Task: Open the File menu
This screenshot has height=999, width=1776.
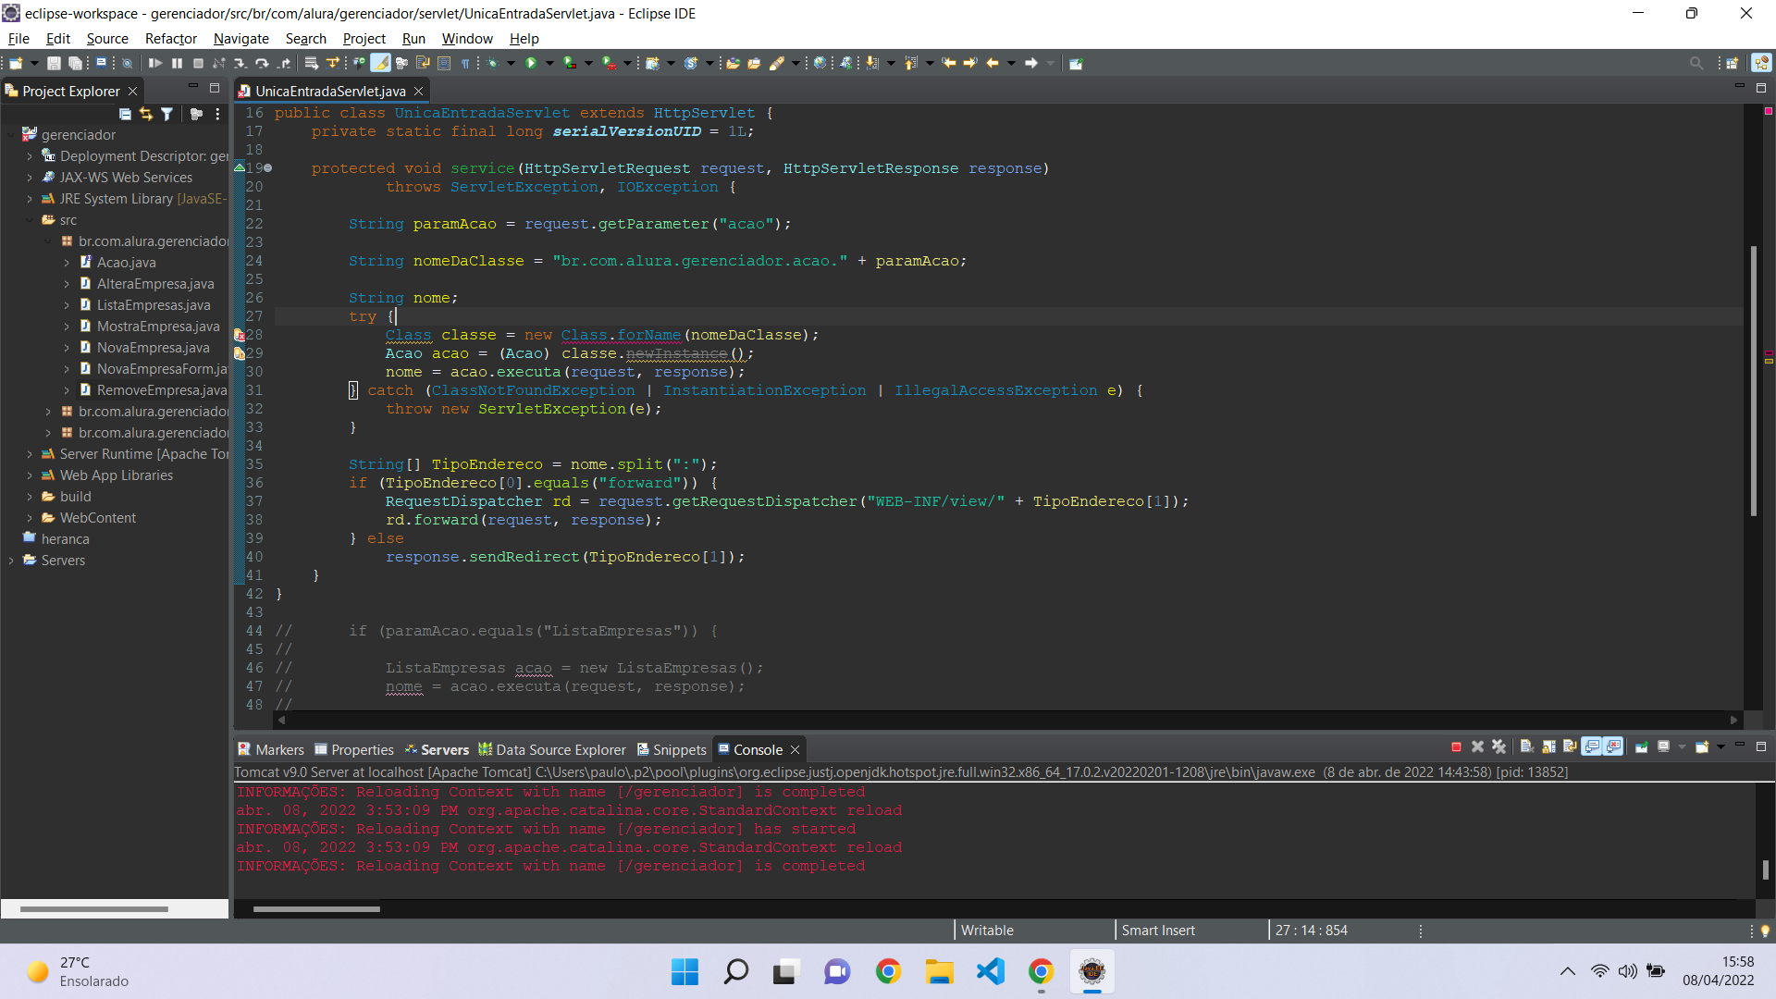Action: coord(18,39)
